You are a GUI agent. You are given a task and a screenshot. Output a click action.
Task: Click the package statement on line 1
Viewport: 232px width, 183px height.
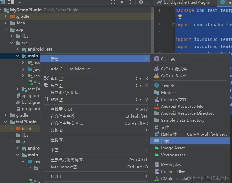pos(204,10)
